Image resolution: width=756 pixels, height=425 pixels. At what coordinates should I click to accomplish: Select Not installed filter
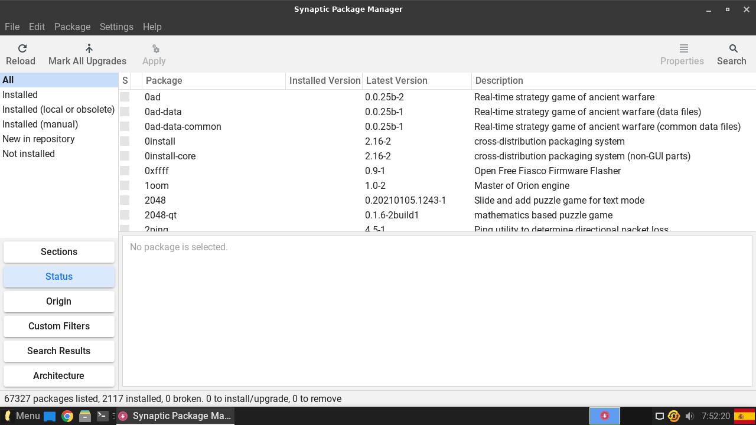point(59,153)
